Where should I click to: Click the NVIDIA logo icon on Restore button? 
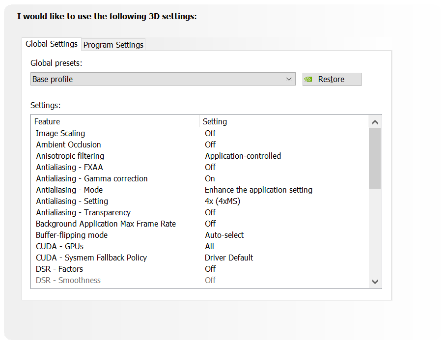(x=308, y=79)
